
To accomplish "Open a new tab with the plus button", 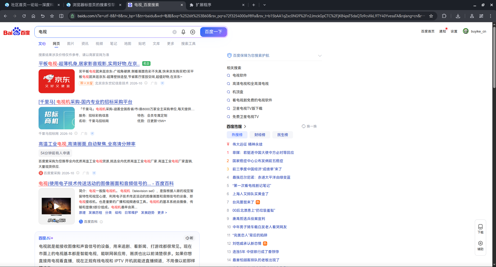I will 253,5.
